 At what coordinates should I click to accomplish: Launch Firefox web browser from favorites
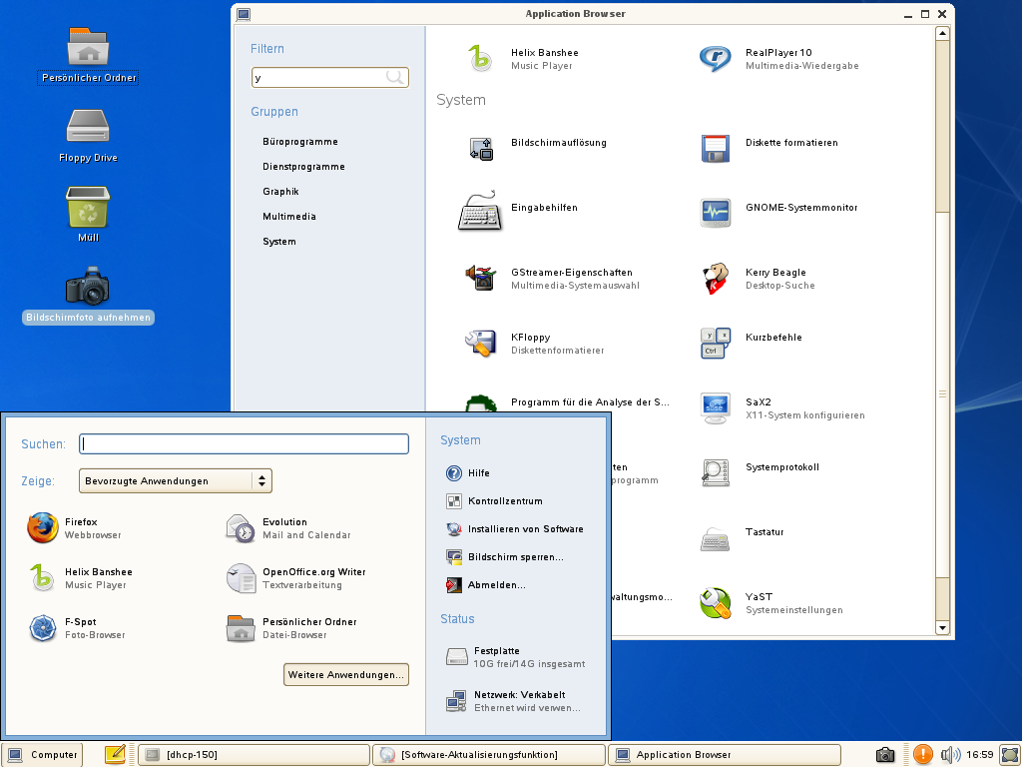[43, 527]
